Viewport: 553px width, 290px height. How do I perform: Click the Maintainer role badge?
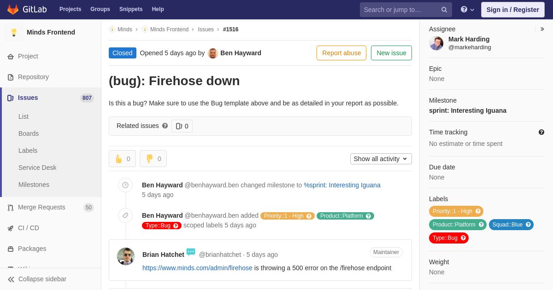[386, 252]
